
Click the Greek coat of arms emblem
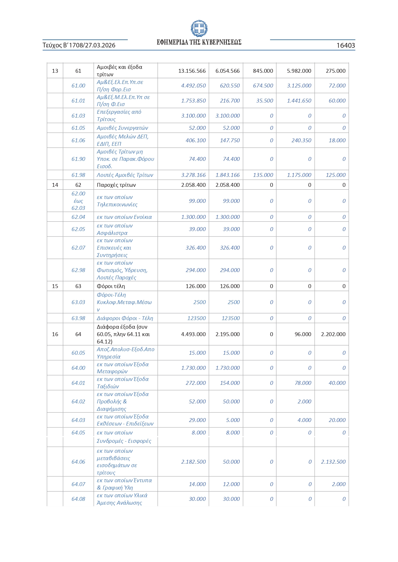[199, 29]
